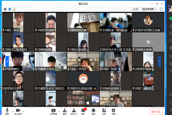Open the chat panel with unread badge
Image resolution: width=172 pixels, height=115 pixels.
83,111
